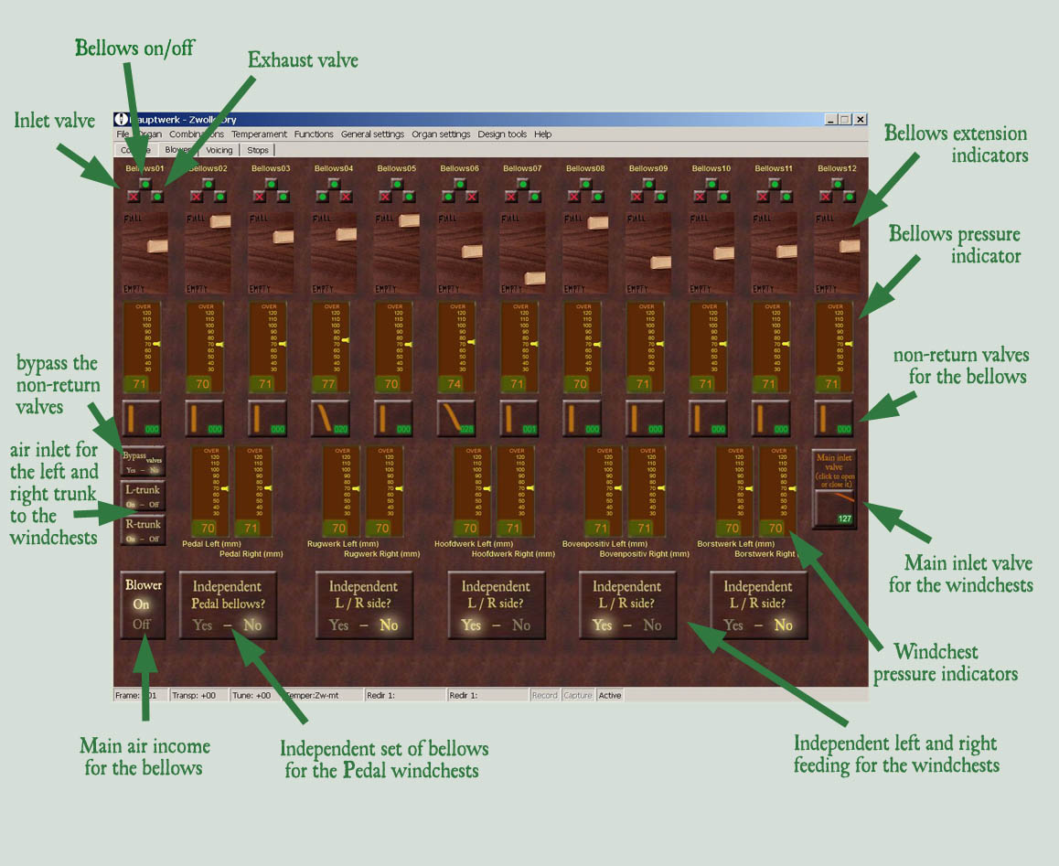Click the Bellows12 non-return valve indicator
The height and width of the screenshot is (866, 1059).
click(833, 418)
